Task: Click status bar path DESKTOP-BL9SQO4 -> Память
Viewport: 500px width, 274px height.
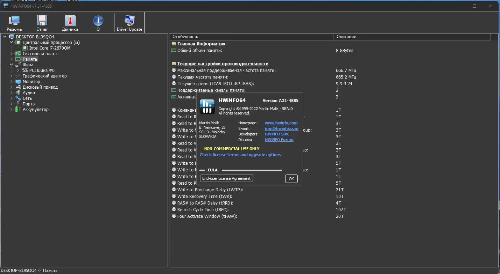Action: tap(29, 271)
